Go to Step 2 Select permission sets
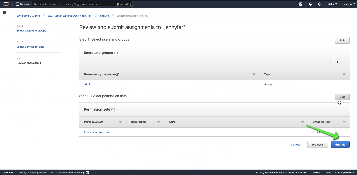The image size is (357, 175). (x=30, y=47)
